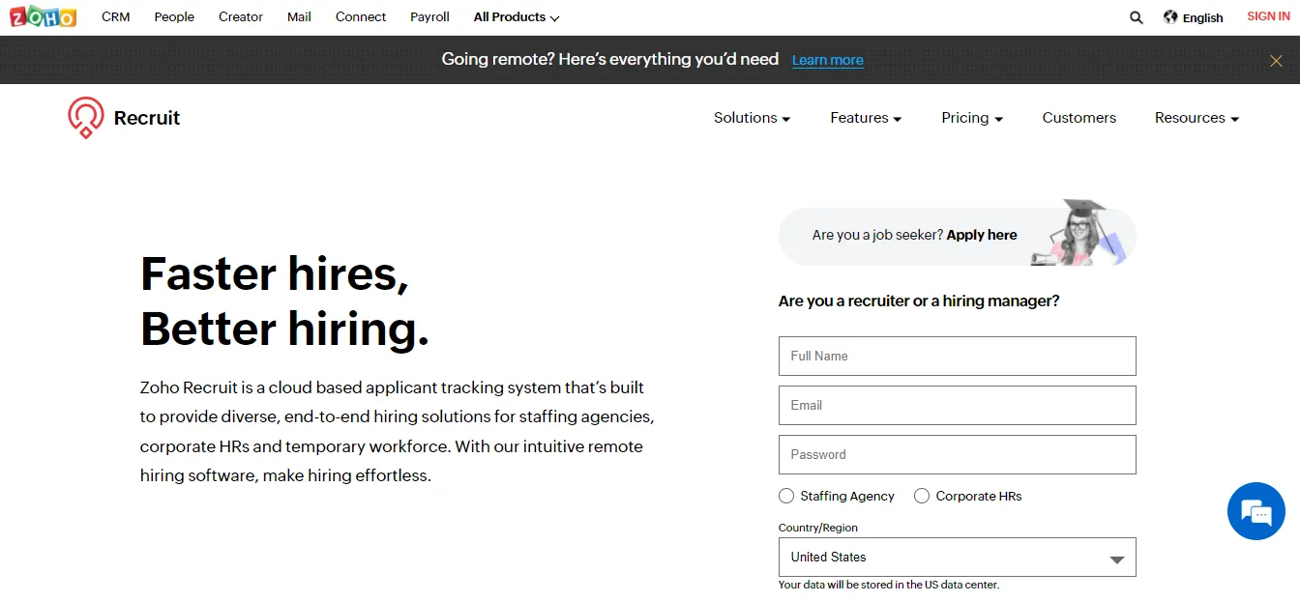
Task: Open the All Products menu
Action: (517, 17)
